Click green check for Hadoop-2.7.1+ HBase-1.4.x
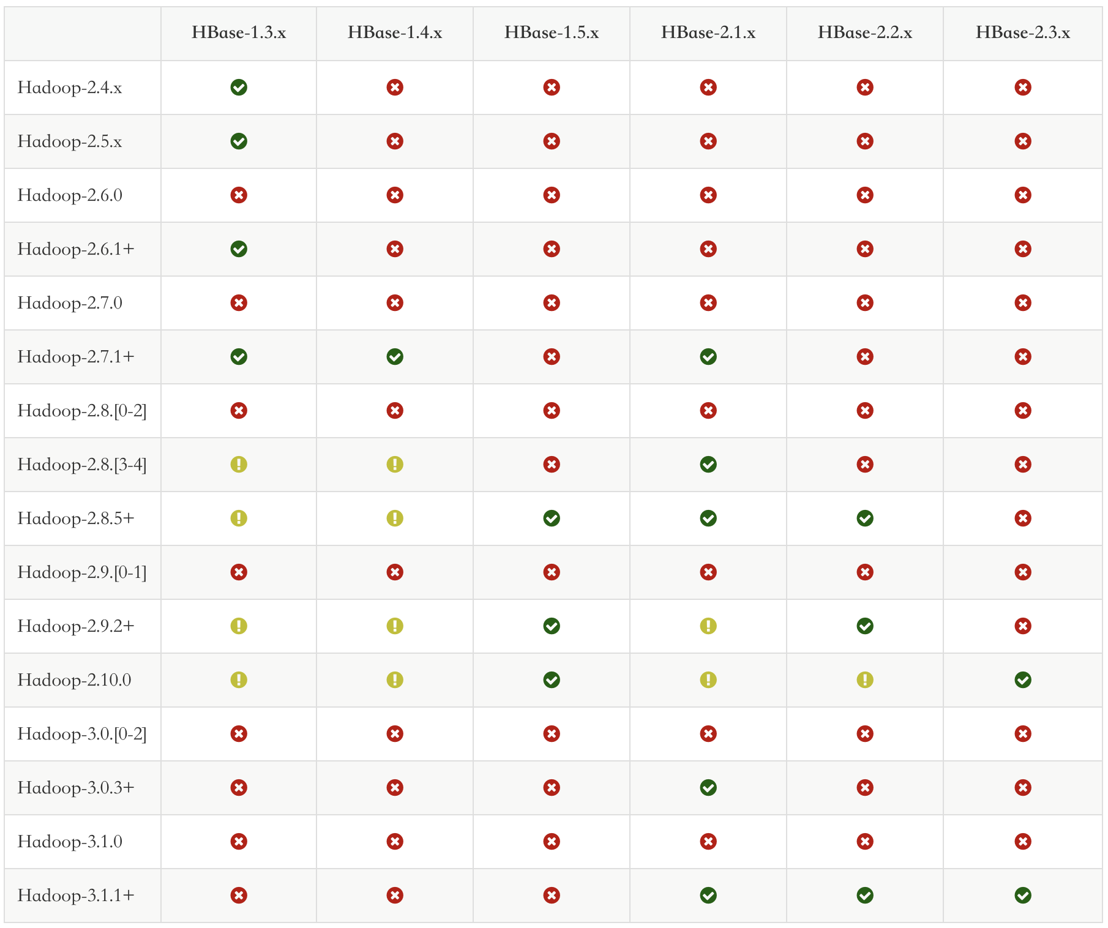Viewport: 1108px width, 928px height. coord(395,357)
